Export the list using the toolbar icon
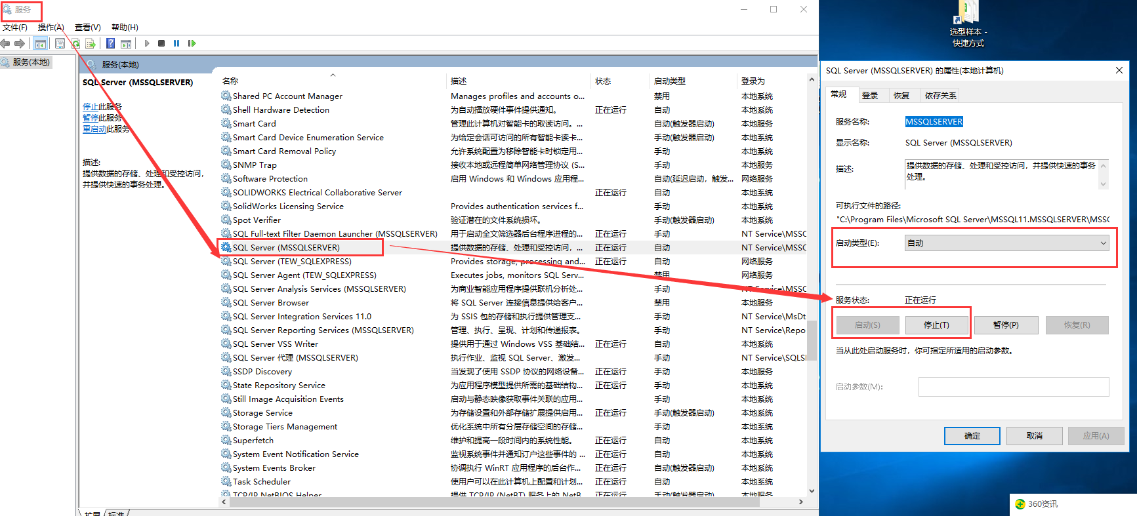This screenshot has width=1137, height=516. [x=91, y=43]
